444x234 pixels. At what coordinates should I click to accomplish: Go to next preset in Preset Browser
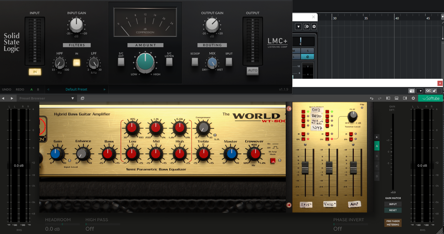[12, 98]
